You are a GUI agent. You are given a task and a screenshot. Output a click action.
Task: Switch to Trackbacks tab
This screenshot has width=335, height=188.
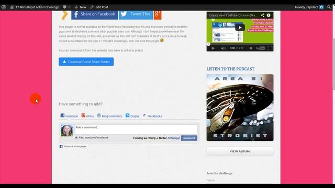152,116
